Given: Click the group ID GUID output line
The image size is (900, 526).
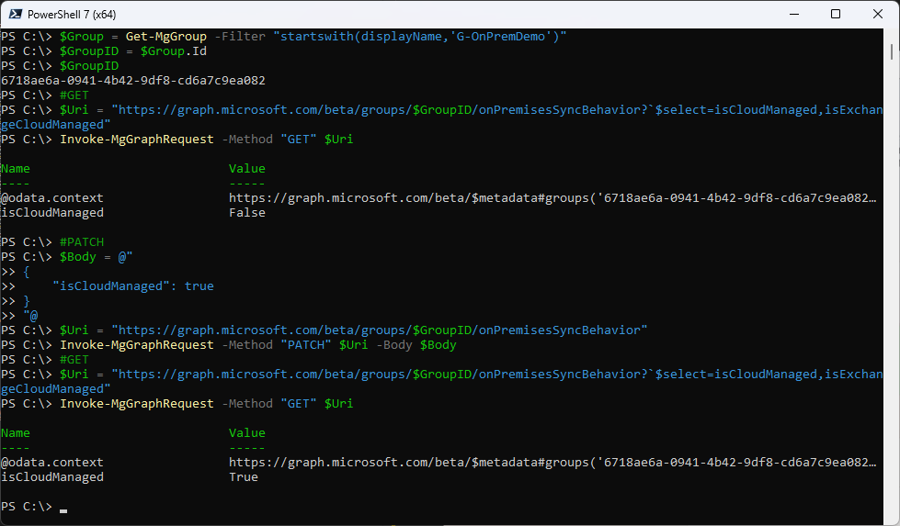Looking at the screenshot, I should click(133, 81).
